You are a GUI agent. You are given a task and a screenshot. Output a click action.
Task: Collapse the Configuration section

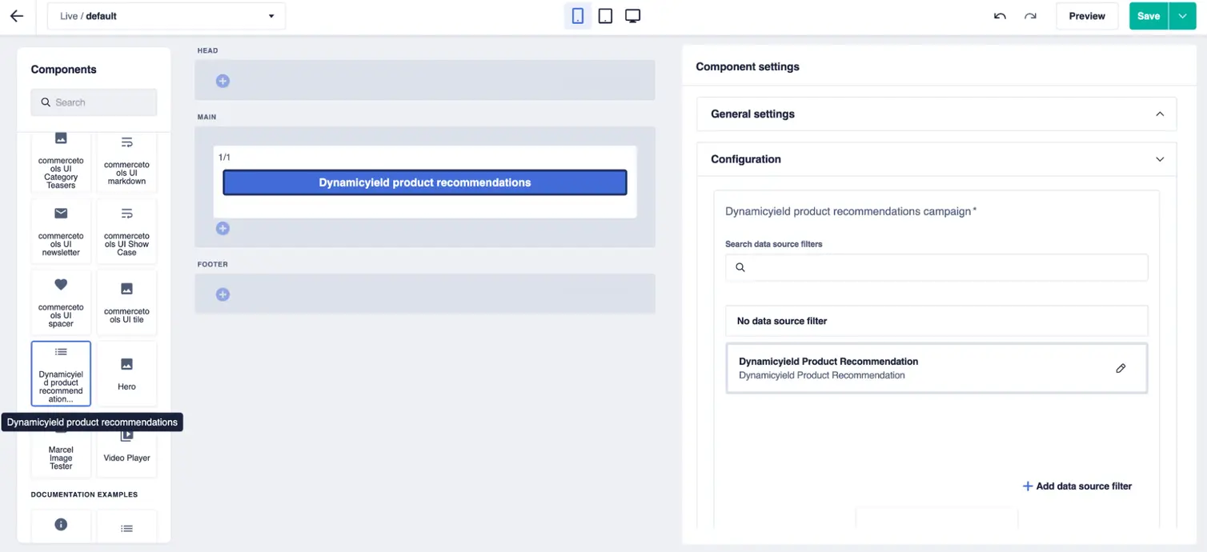(1160, 159)
